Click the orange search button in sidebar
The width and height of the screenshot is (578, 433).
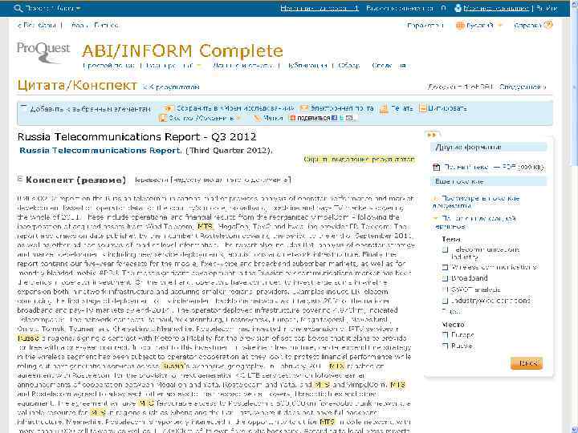tap(527, 363)
